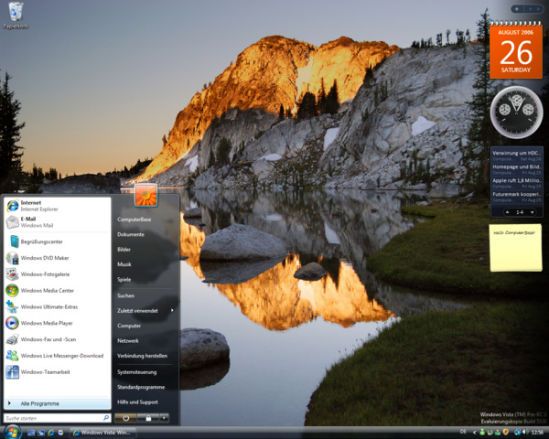Open Windows DVD Maker
The image size is (549, 439).
click(x=44, y=258)
